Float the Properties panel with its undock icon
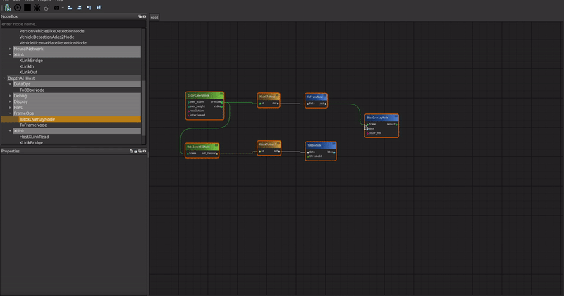 [x=140, y=151]
